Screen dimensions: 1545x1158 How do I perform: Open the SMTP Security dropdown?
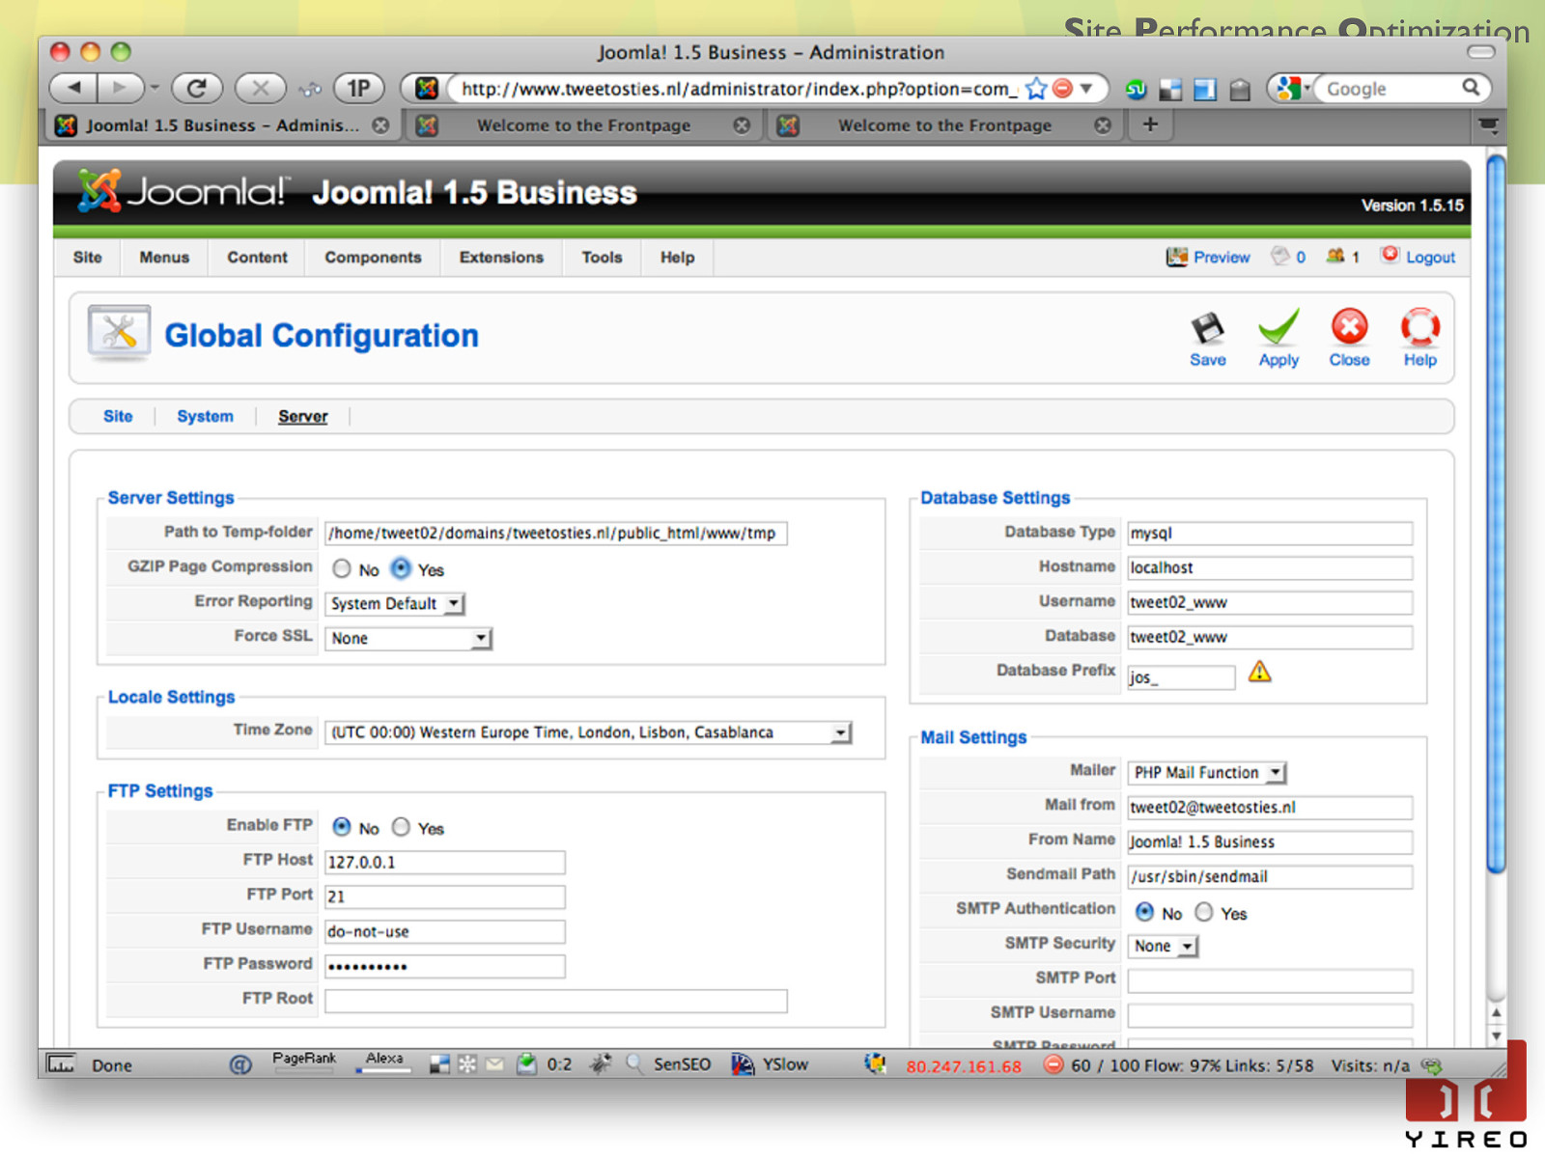1164,947
